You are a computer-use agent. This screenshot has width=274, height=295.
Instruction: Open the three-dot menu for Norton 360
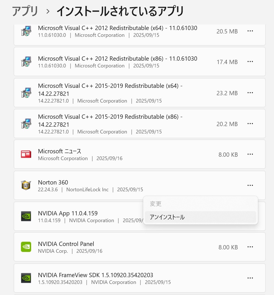[250, 185]
